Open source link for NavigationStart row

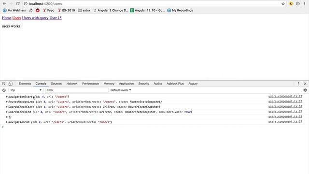285,97
